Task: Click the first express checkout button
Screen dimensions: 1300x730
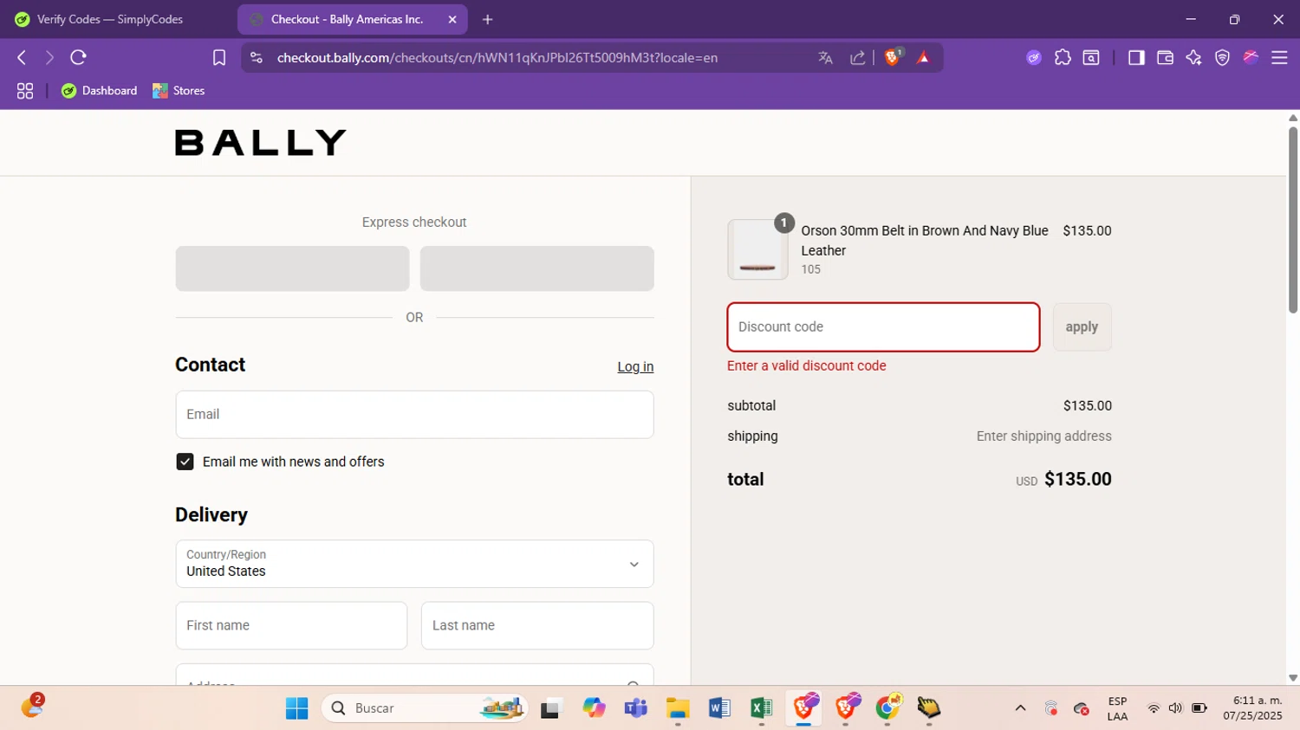Action: click(x=292, y=268)
